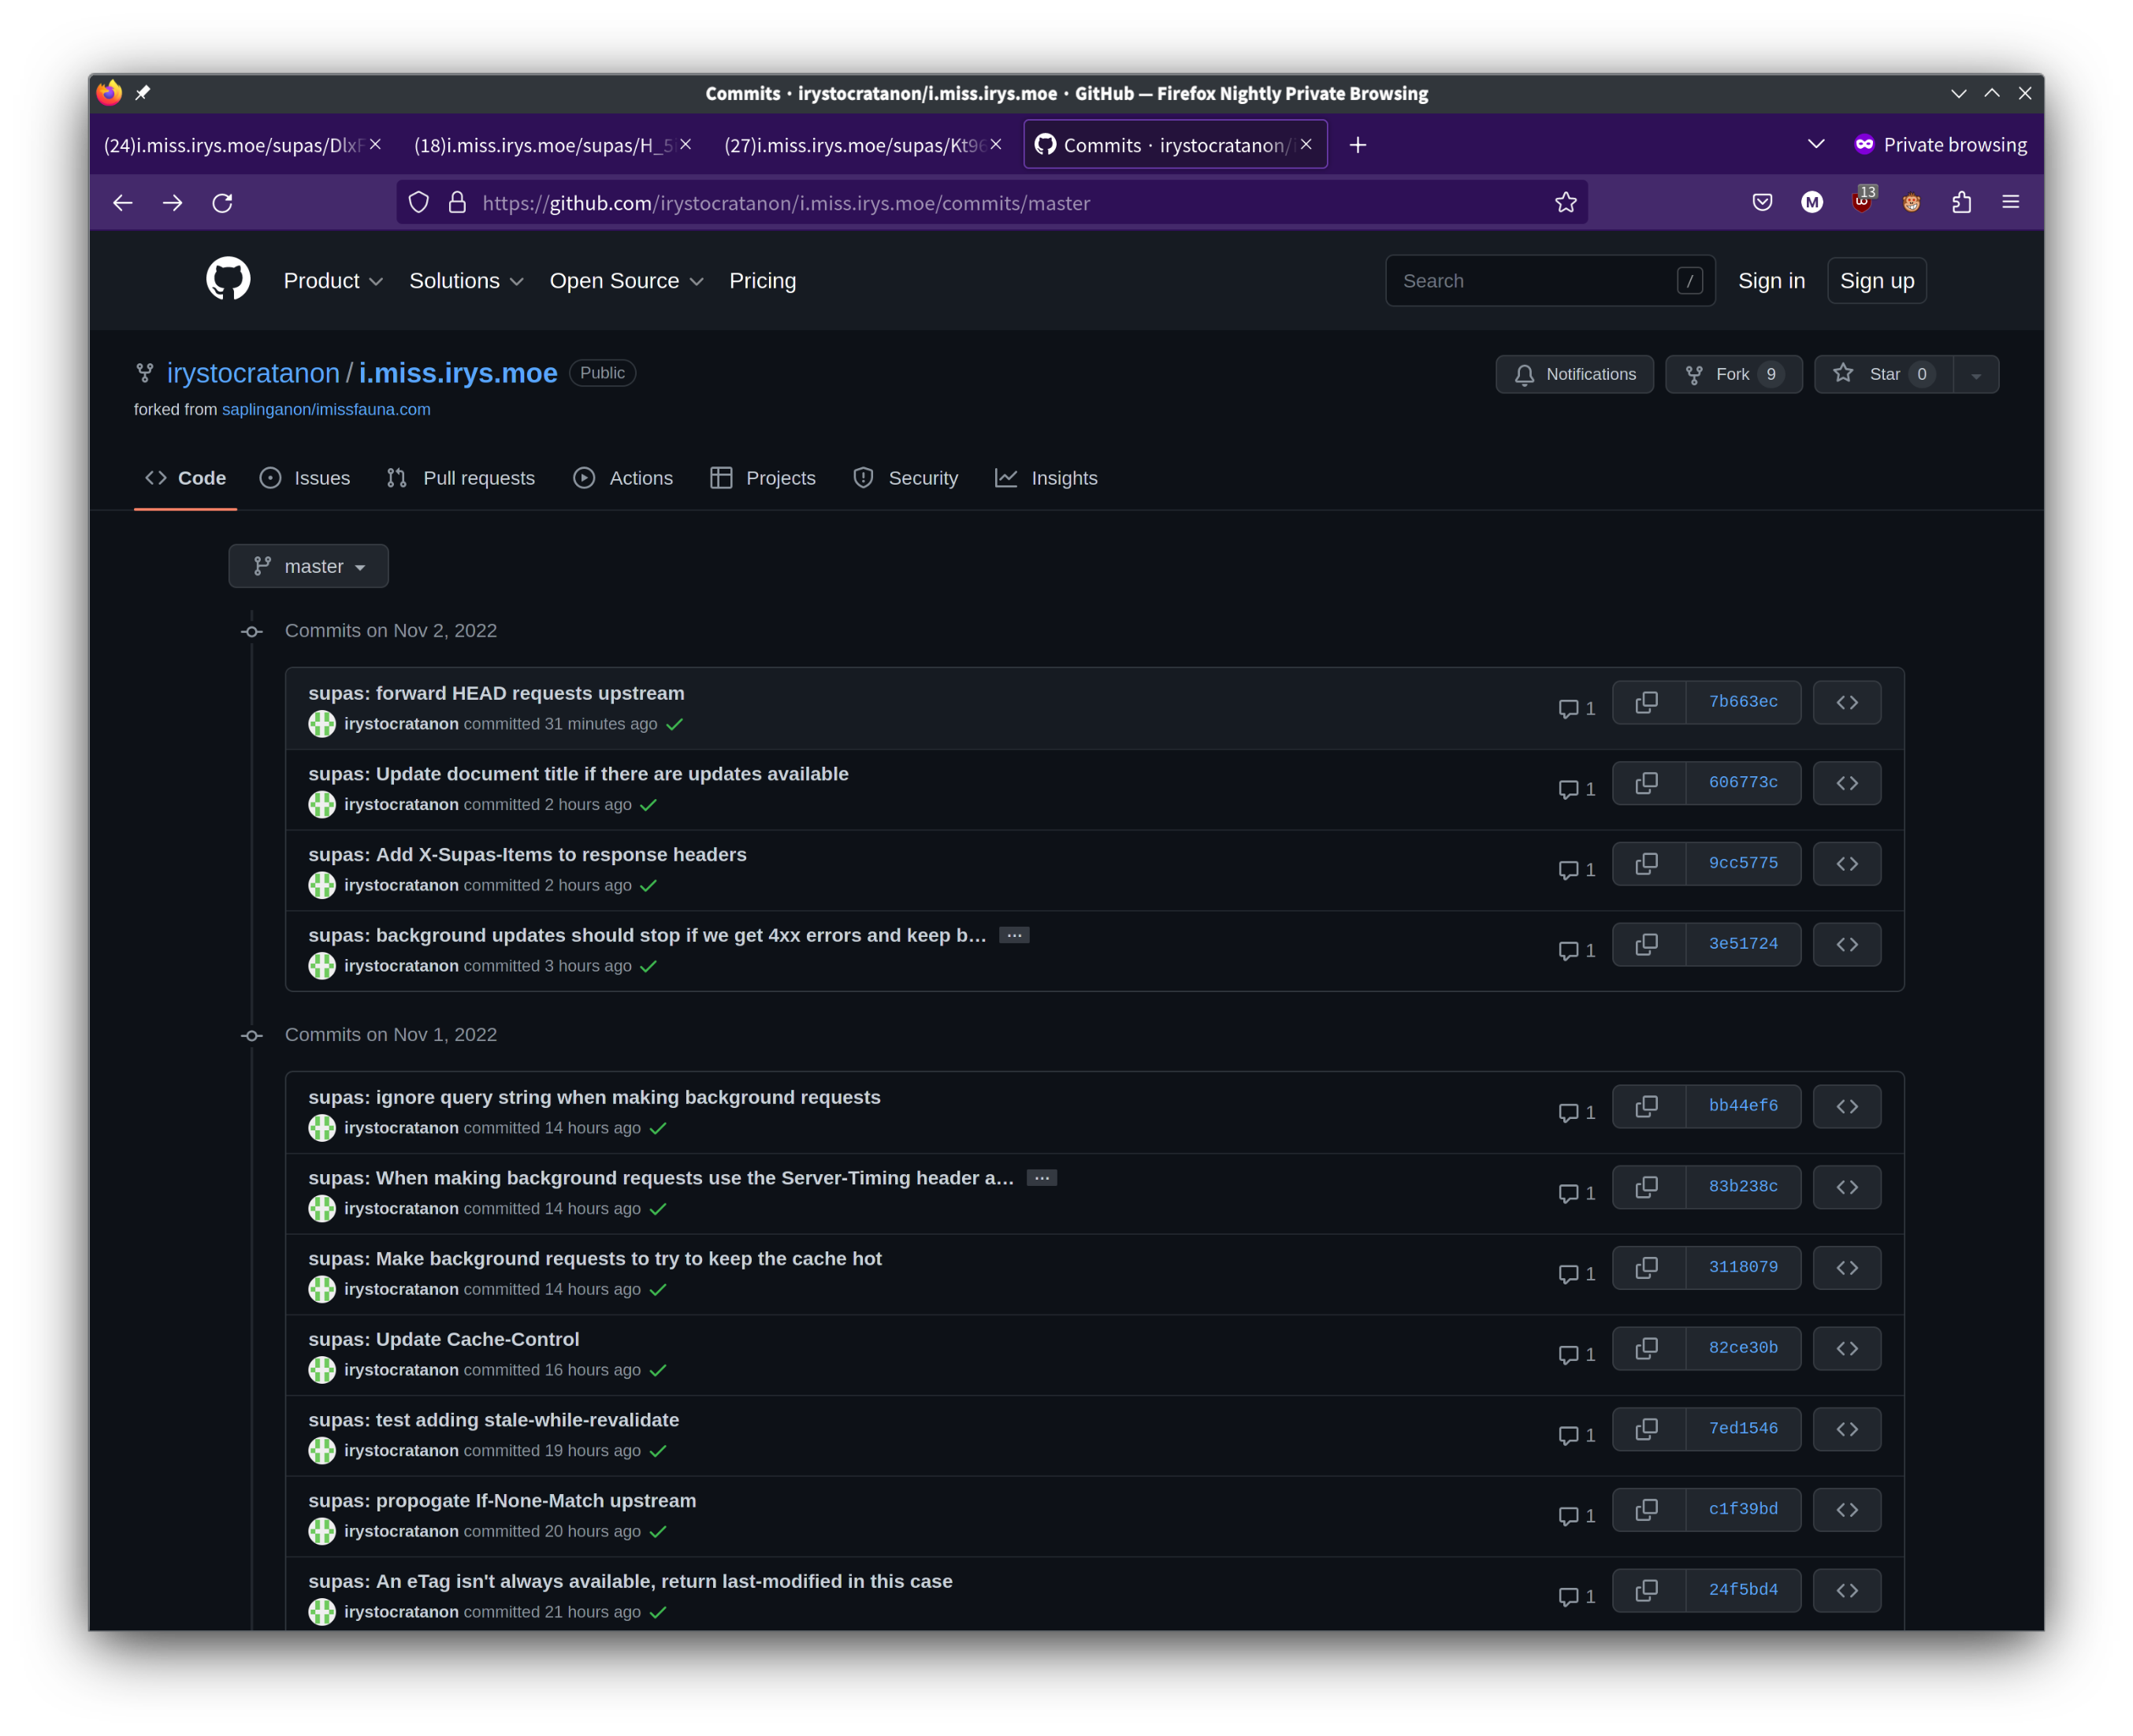The height and width of the screenshot is (1736, 2133).
Task: Click Save to Pocket icon
Action: tap(1762, 203)
